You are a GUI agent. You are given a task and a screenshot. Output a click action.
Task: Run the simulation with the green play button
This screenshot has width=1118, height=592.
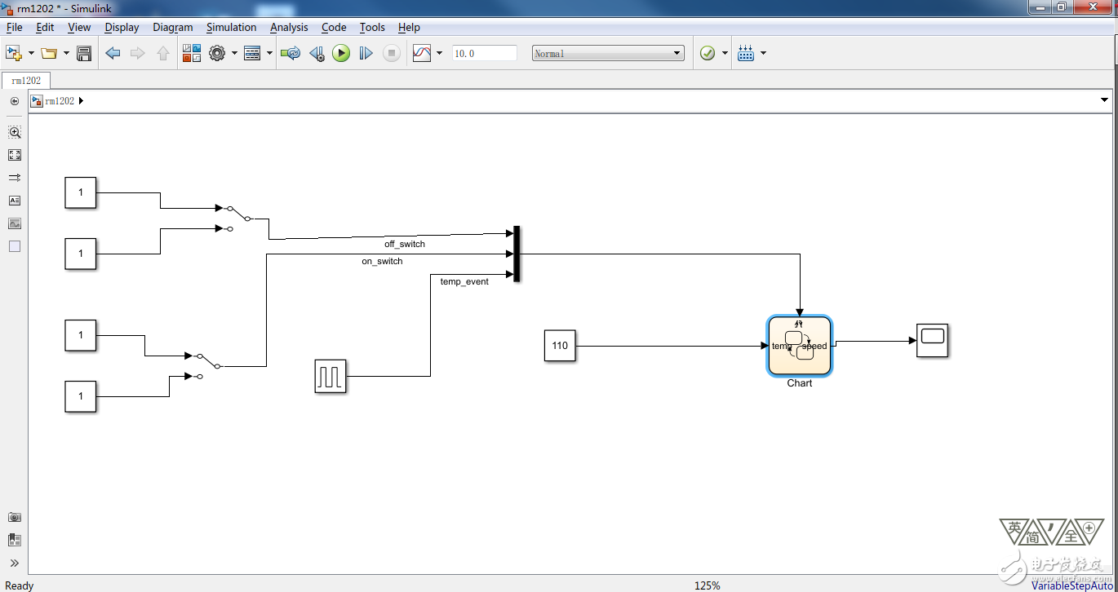tap(341, 53)
